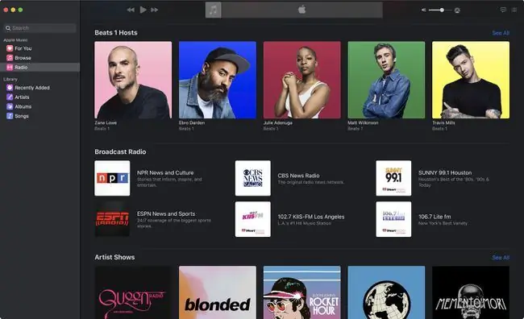This screenshot has width=524, height=319.
Task: Skip back with the rewind icon
Action: 131,10
